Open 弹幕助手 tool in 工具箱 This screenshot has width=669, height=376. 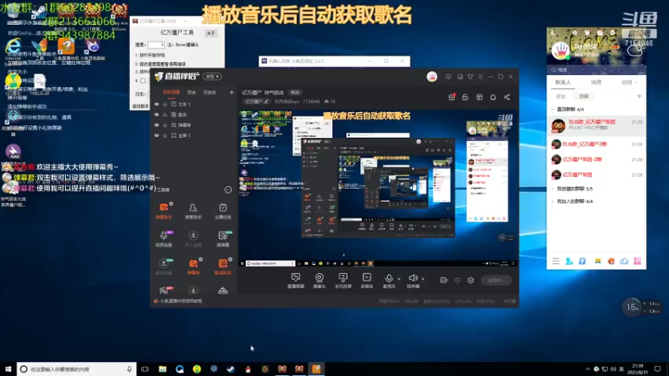pyautogui.click(x=163, y=211)
